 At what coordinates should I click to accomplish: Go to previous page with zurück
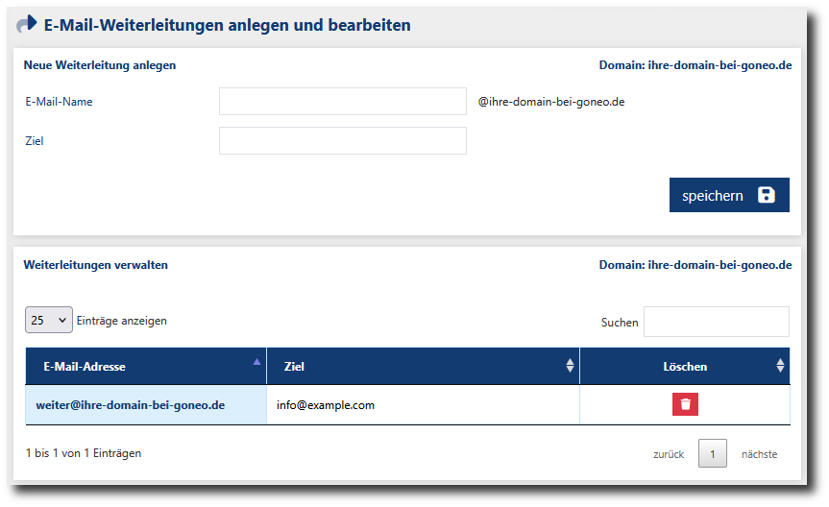[669, 454]
